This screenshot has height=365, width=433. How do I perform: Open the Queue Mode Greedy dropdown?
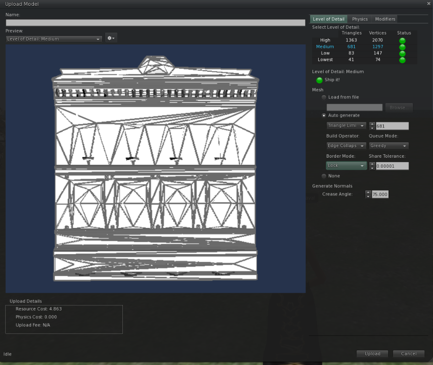tap(389, 146)
